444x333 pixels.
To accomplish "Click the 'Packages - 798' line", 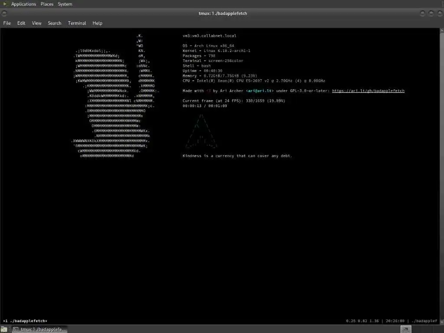I will [199, 56].
